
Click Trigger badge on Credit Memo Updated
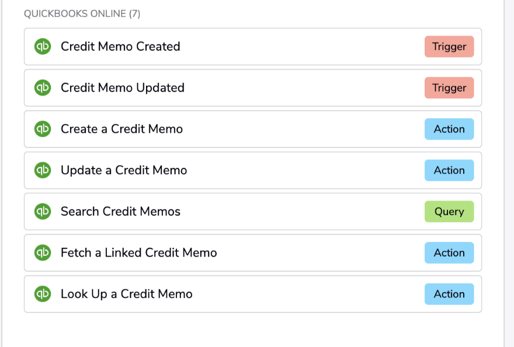point(449,87)
